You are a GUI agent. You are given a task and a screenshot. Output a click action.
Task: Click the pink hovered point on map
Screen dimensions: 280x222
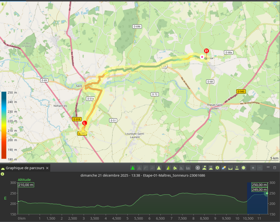tap(202, 57)
